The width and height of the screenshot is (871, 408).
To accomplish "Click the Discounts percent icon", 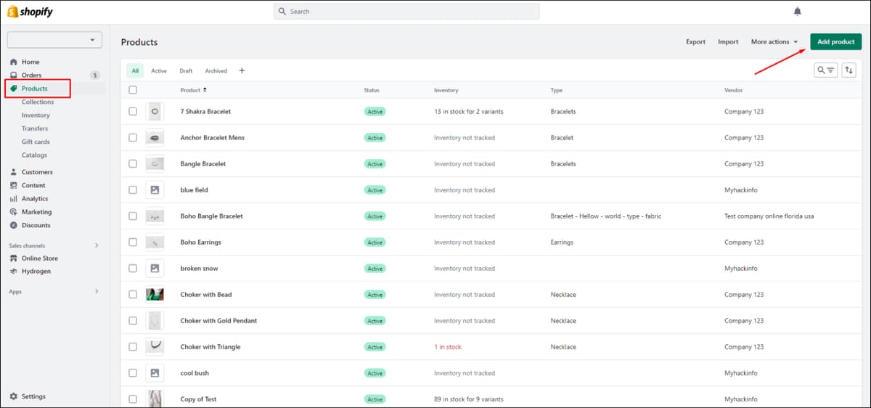I will (x=13, y=225).
